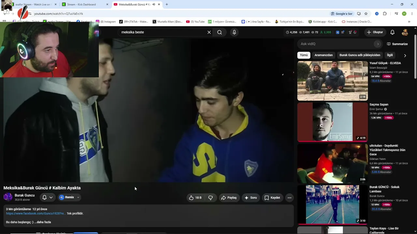Click the youtube.com address bar URL

coord(59,14)
